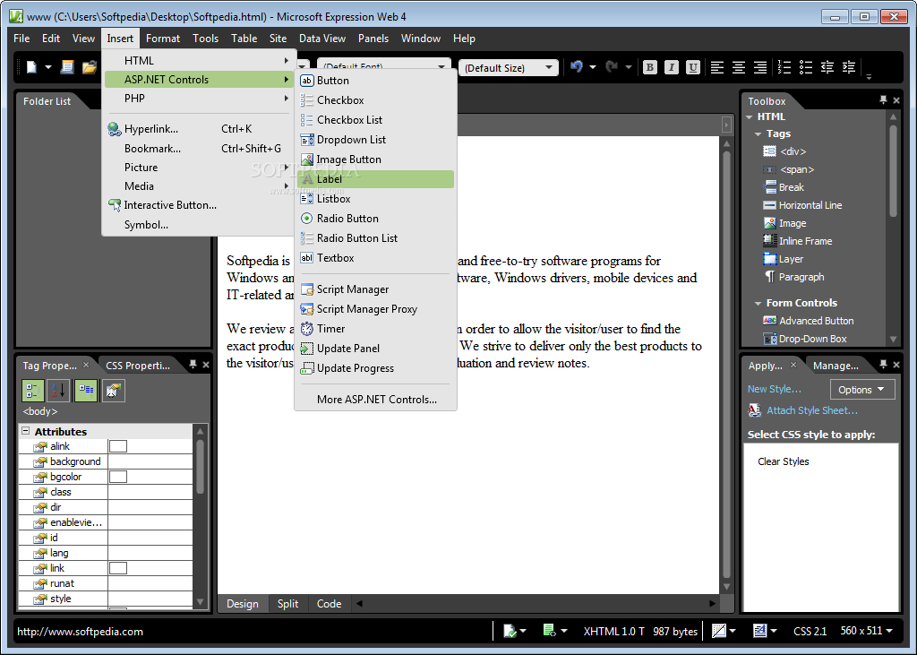This screenshot has width=917, height=655.
Task: Insert Update Progress control
Action: [x=375, y=368]
